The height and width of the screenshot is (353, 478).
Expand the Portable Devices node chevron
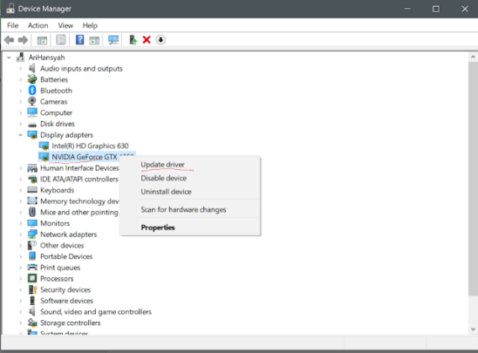pyautogui.click(x=20, y=256)
